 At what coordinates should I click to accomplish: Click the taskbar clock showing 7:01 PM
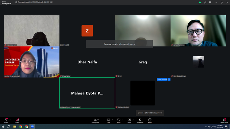pos(220,126)
